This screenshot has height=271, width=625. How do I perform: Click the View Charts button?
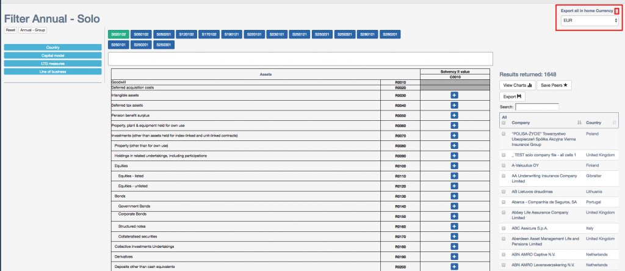(x=516, y=85)
